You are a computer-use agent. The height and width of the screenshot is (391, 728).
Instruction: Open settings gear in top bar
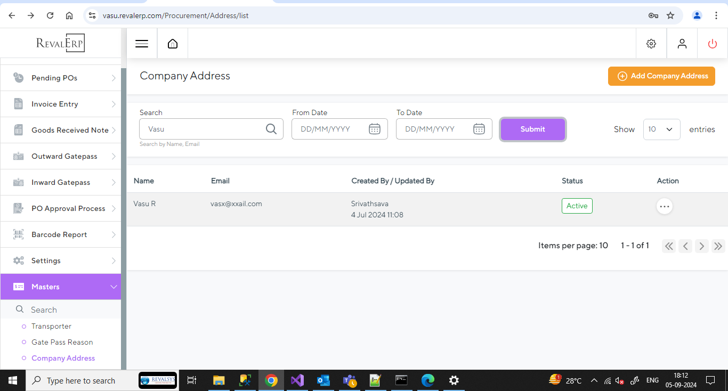[x=651, y=44]
